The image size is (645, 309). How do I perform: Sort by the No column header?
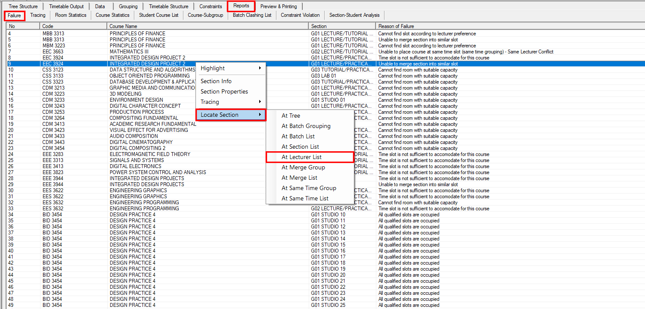[23, 26]
